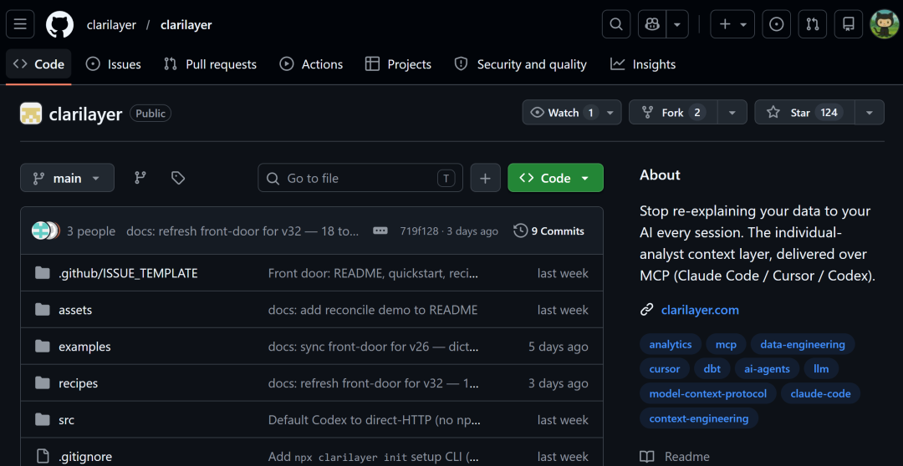Open commit 'docs: sync front-door for v26'

click(373, 347)
